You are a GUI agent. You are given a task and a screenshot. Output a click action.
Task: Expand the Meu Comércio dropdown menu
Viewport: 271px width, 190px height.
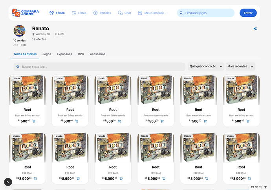pos(153,13)
